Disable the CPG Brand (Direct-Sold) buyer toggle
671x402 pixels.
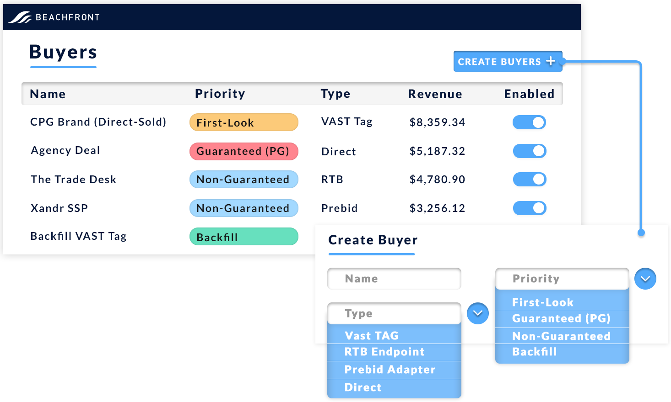[529, 122]
